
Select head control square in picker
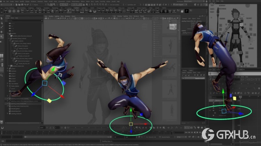click(x=236, y=16)
